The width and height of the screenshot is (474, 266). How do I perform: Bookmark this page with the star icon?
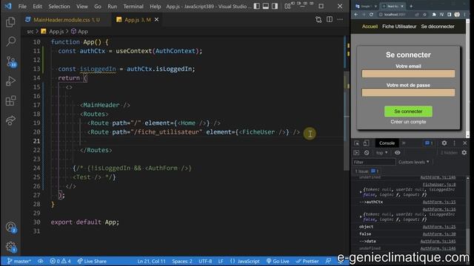point(424,15)
